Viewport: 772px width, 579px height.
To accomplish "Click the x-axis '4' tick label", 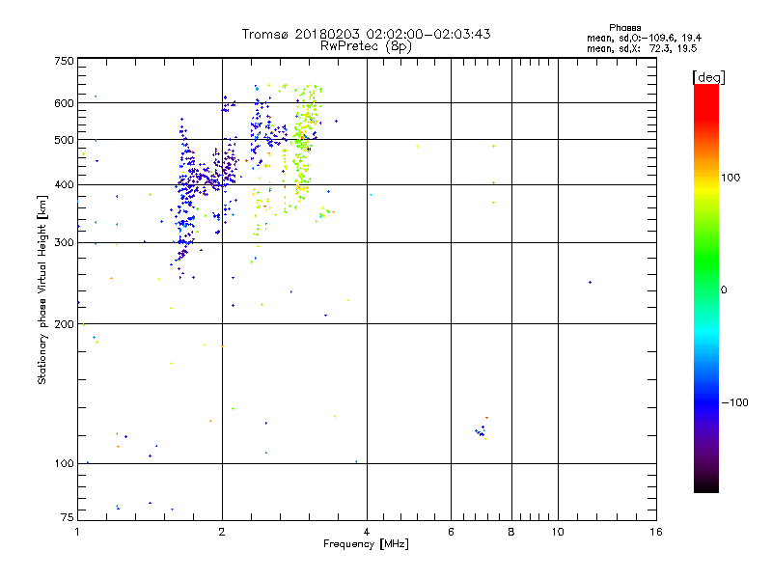I will point(367,532).
